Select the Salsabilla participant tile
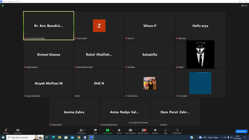 [149, 54]
